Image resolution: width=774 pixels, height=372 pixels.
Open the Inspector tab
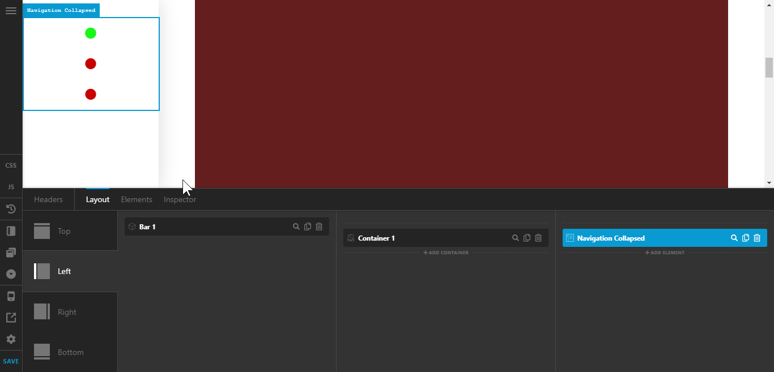pos(180,199)
